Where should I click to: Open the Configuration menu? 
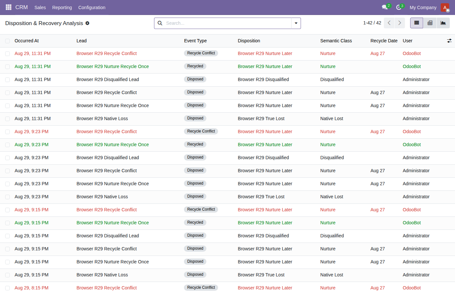point(92,7)
